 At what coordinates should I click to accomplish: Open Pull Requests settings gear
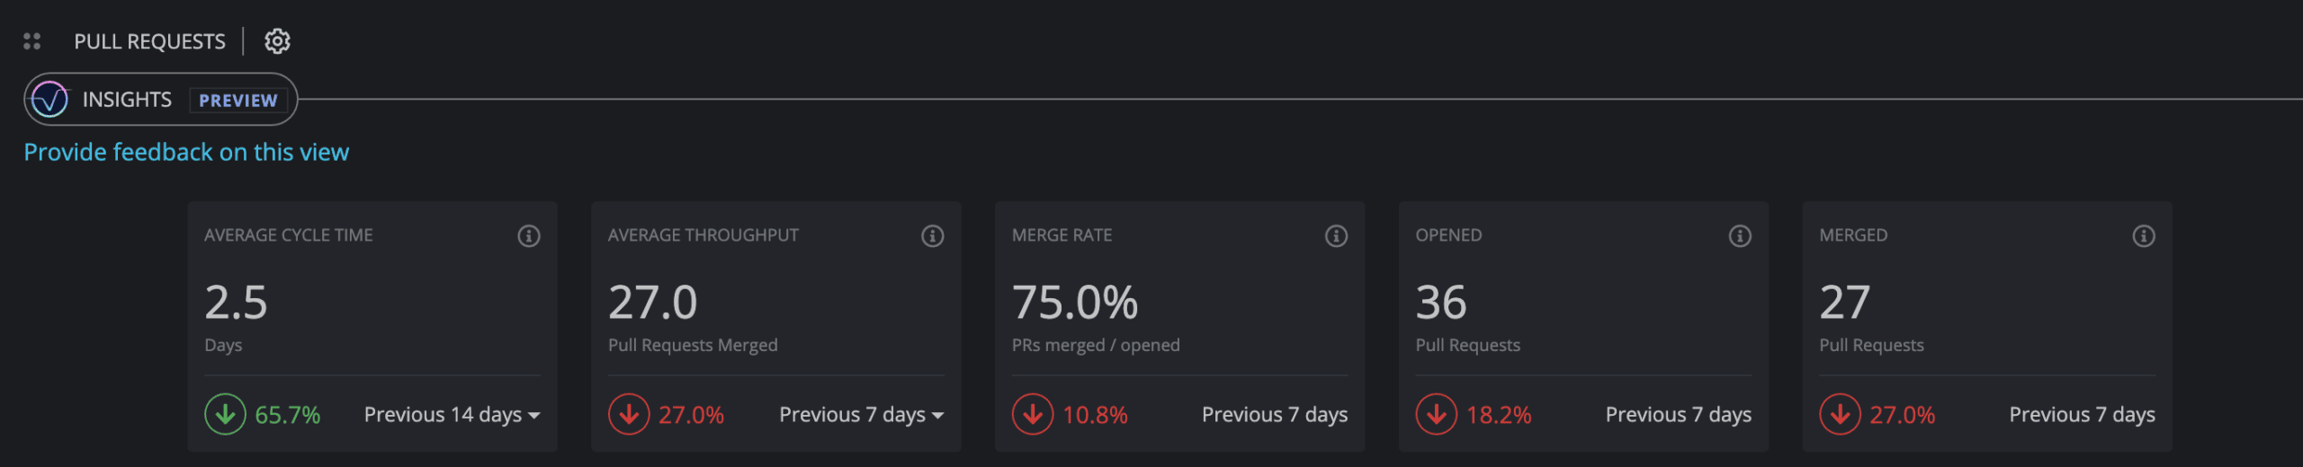(x=277, y=41)
